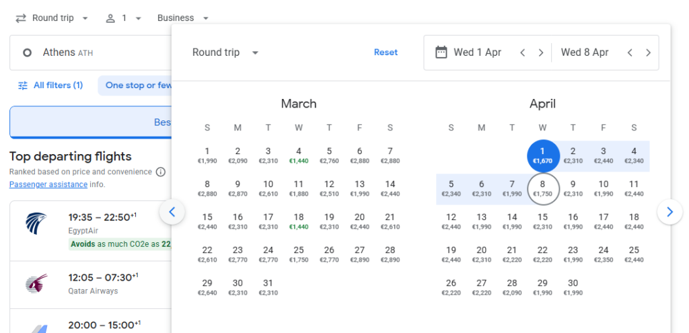Image resolution: width=689 pixels, height=333 pixels.
Task: Open the Business class dropdown
Action: point(183,18)
